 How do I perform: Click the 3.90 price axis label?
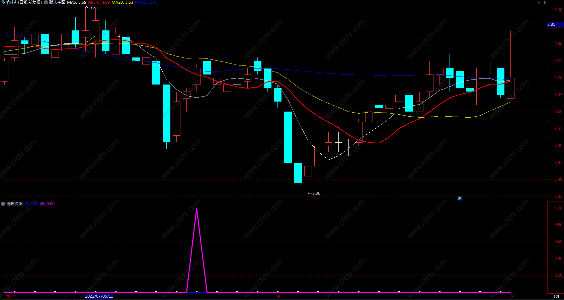click(558, 10)
